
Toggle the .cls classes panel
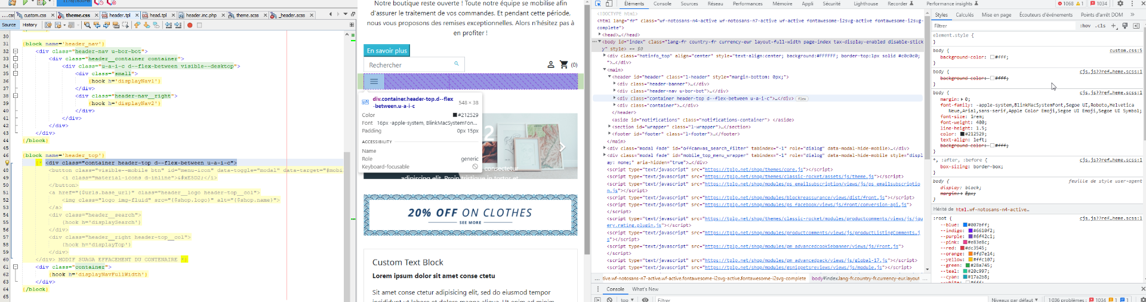click(1100, 26)
